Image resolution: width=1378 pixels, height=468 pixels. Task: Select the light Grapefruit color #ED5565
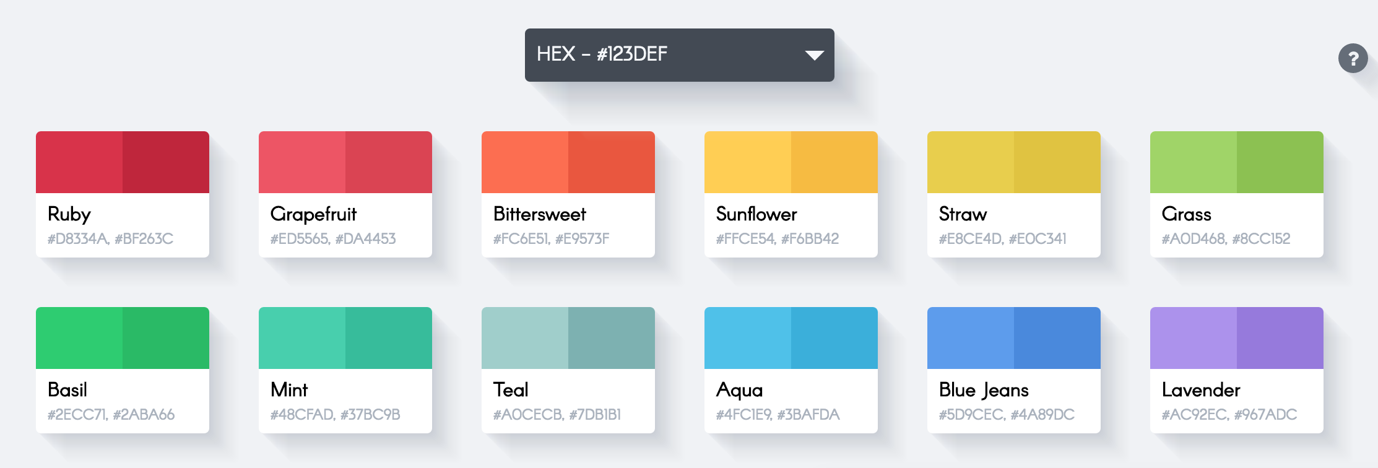pos(302,162)
